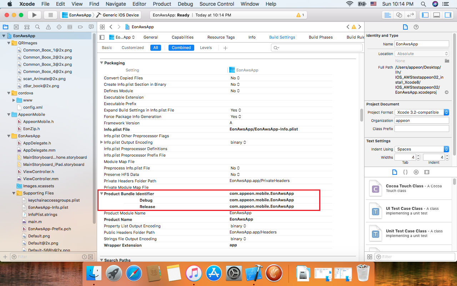Open the Issue navigator warning icon

coord(48,27)
